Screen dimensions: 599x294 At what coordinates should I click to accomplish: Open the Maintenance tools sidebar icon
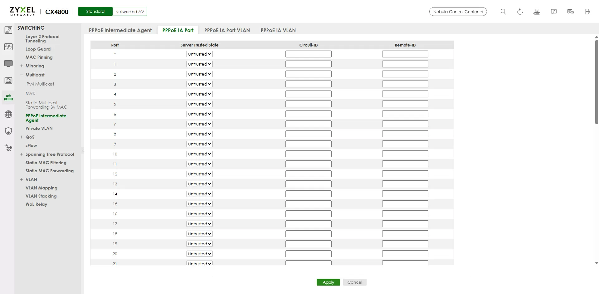pyautogui.click(x=8, y=148)
